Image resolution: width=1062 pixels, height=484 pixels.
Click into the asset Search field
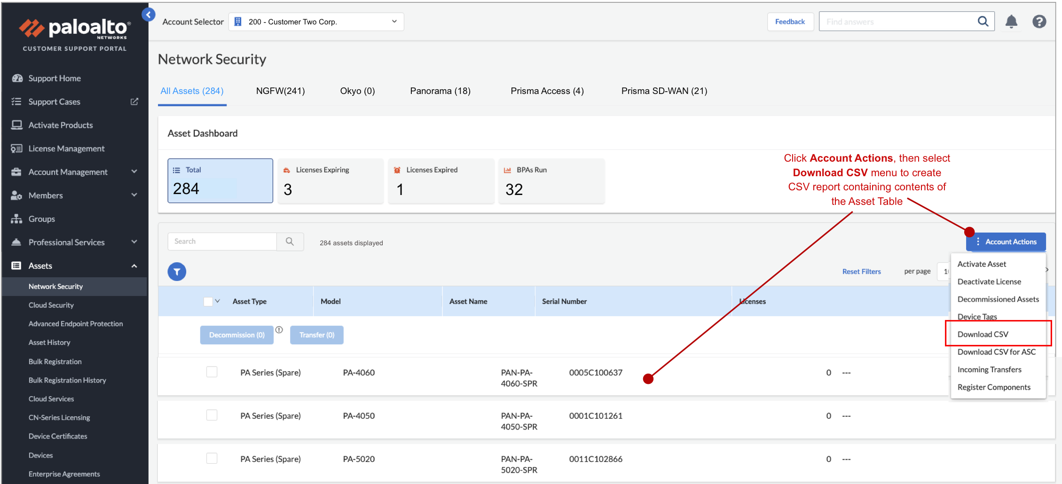[222, 242]
